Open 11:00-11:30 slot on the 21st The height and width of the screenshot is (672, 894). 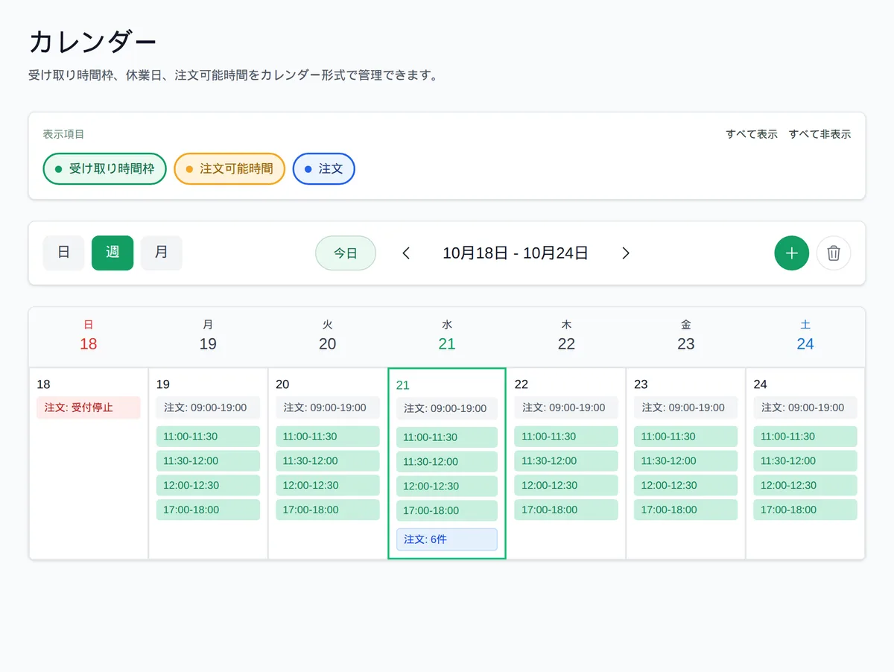click(x=447, y=437)
